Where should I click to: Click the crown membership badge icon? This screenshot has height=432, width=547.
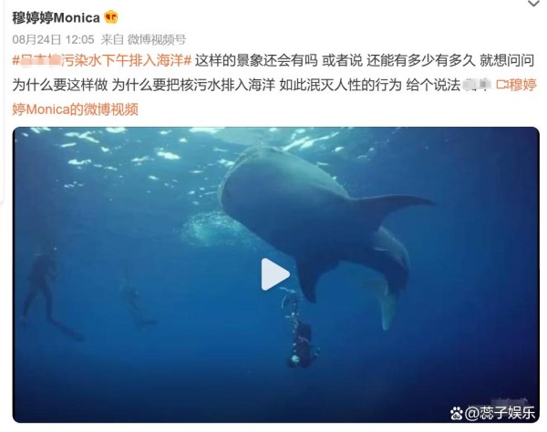pos(111,17)
